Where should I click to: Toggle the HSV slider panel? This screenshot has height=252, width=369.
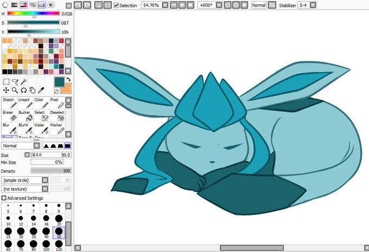pyautogui.click(x=23, y=5)
